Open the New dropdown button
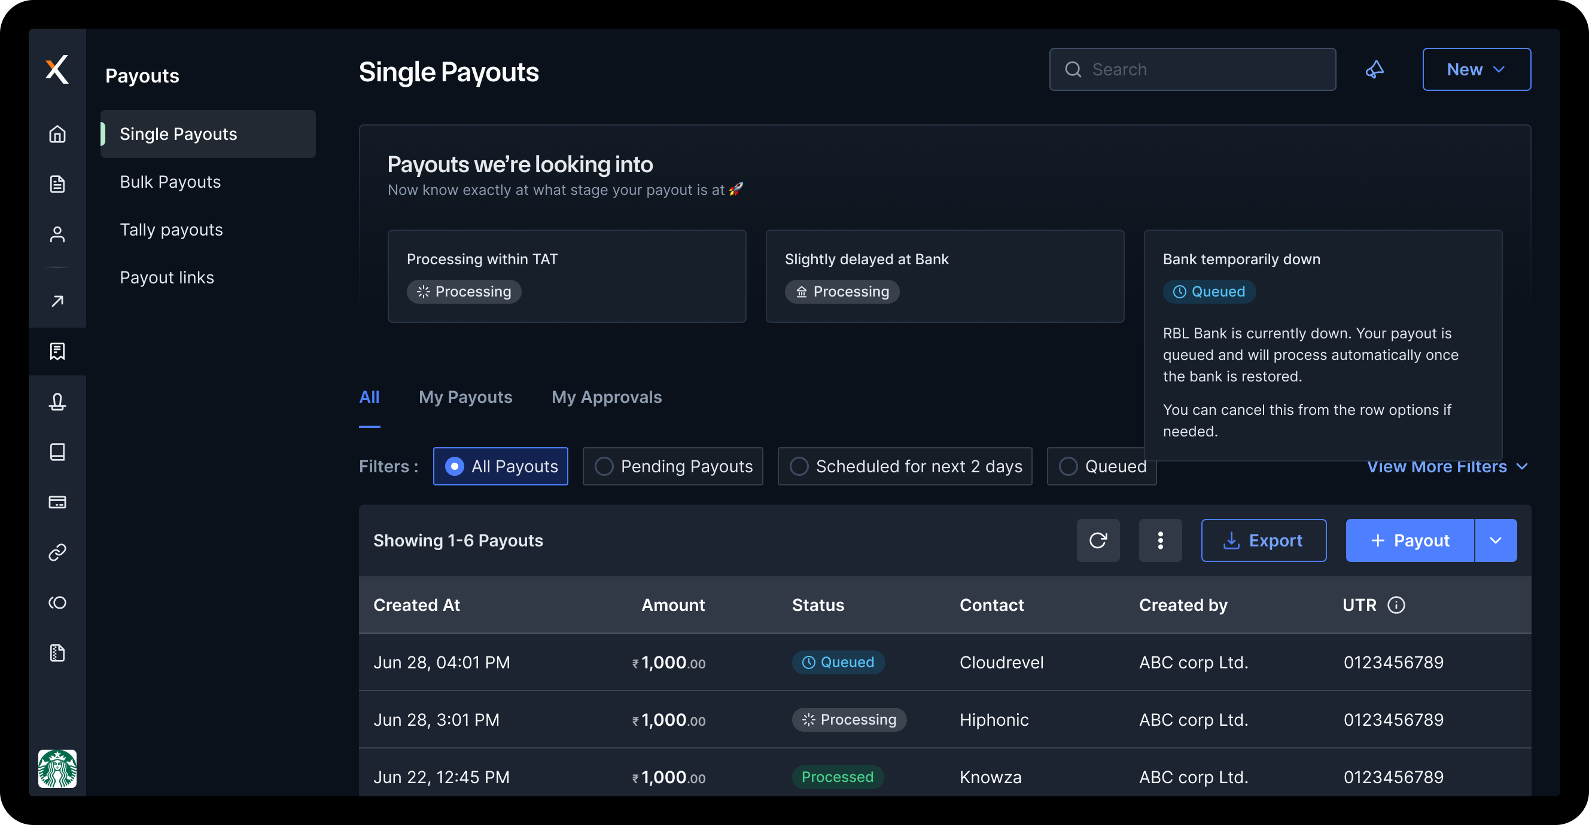 pos(1476,70)
